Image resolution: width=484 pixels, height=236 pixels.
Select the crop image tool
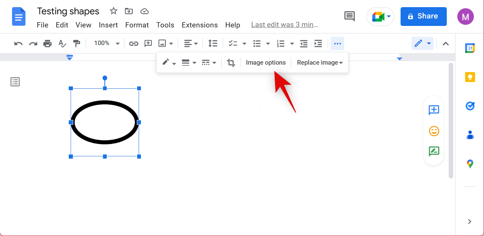click(x=231, y=63)
